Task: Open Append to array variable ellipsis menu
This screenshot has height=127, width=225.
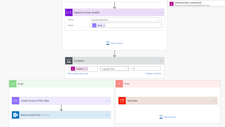Action: coord(160,12)
